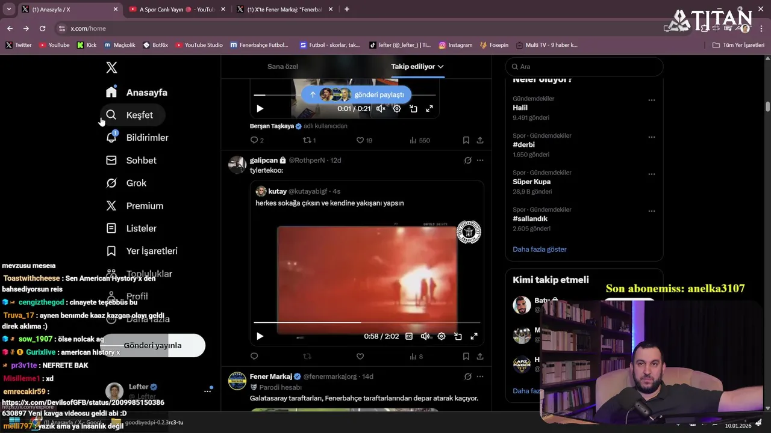This screenshot has width=771, height=433.
Task: Fullscreen the top video
Action: coord(429,109)
